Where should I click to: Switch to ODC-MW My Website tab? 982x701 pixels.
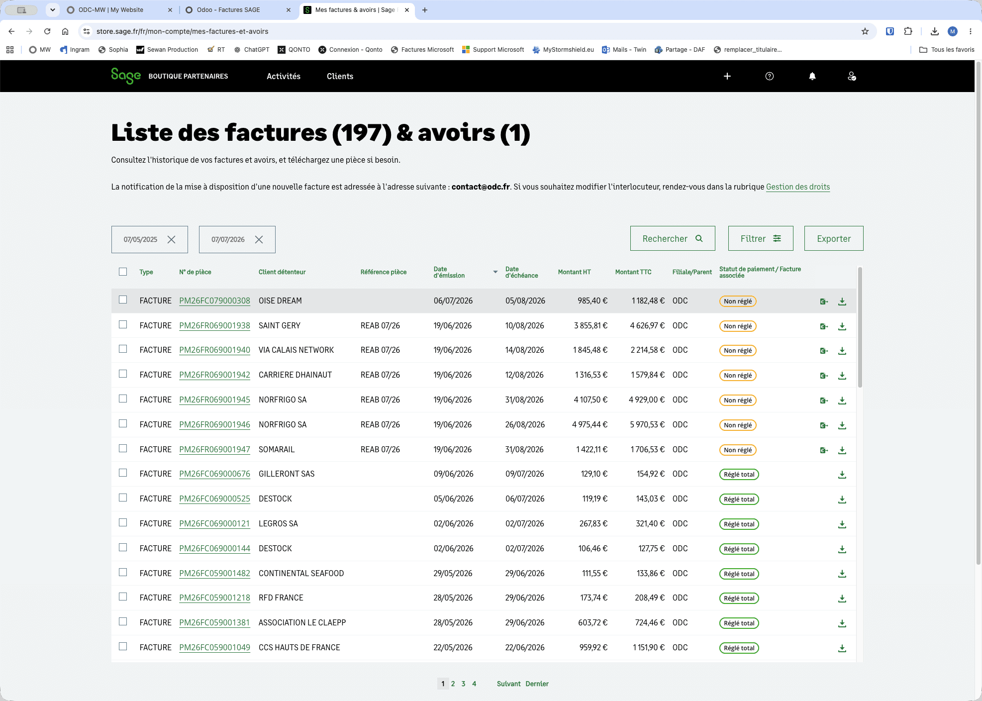(119, 10)
